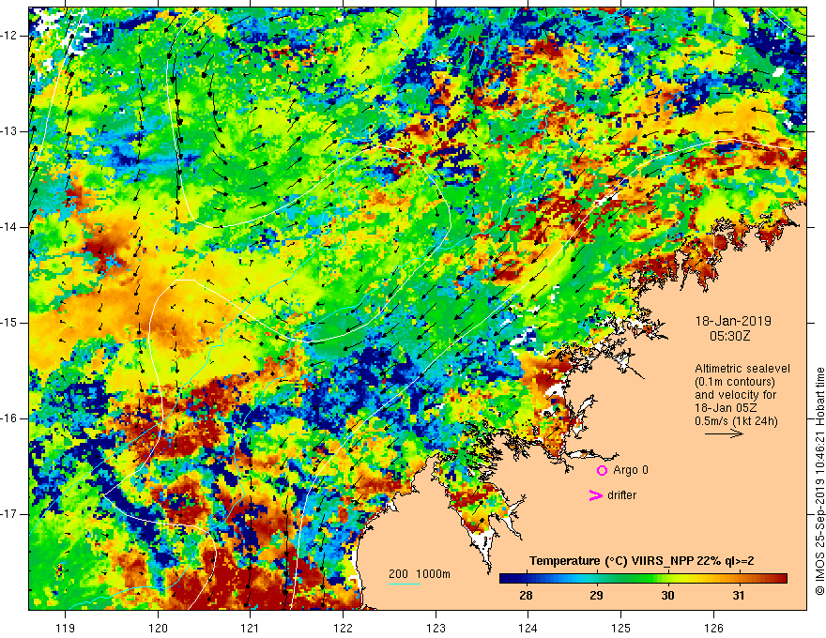Click latitude axis label -17
Screen dimensions: 826x638
[x=9, y=514]
